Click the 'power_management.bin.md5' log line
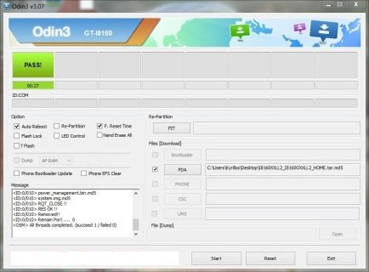 click(x=54, y=193)
